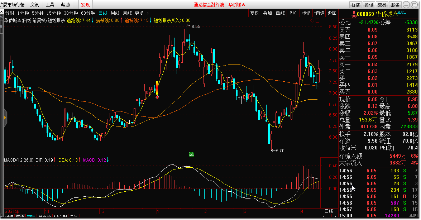
Task: Click the 2021年 label on the time axis
Action: 12,211
